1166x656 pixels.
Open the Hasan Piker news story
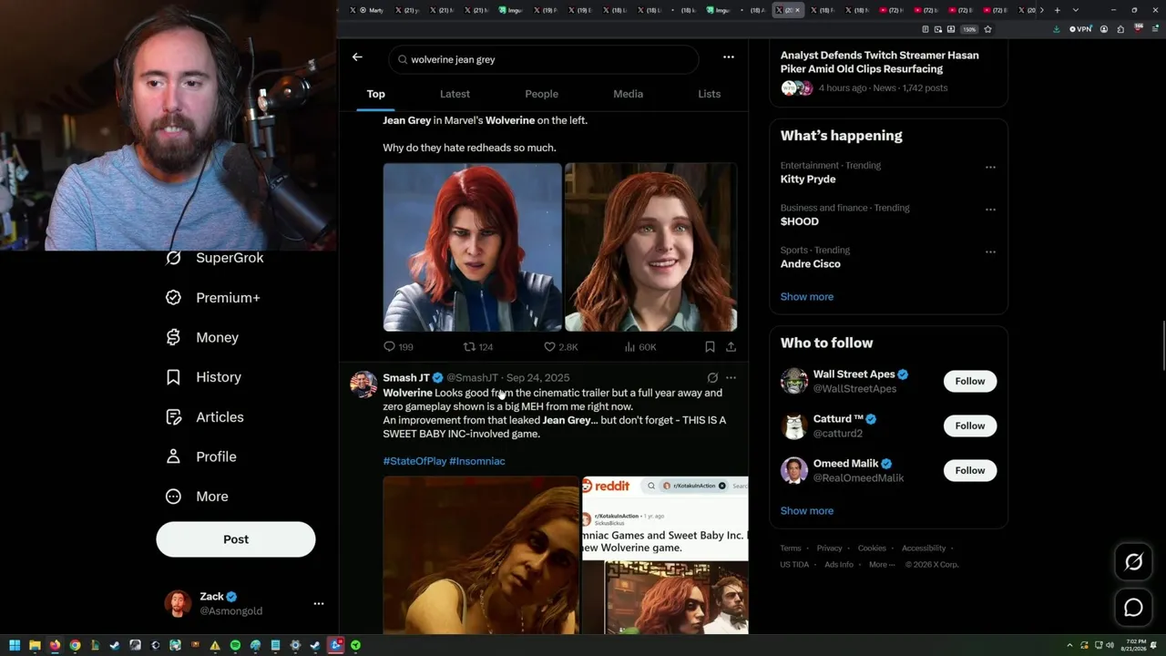[x=880, y=62]
